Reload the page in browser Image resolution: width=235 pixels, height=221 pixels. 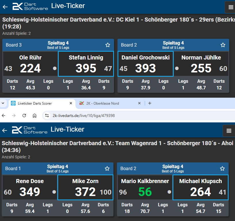pyautogui.click(x=24, y=116)
